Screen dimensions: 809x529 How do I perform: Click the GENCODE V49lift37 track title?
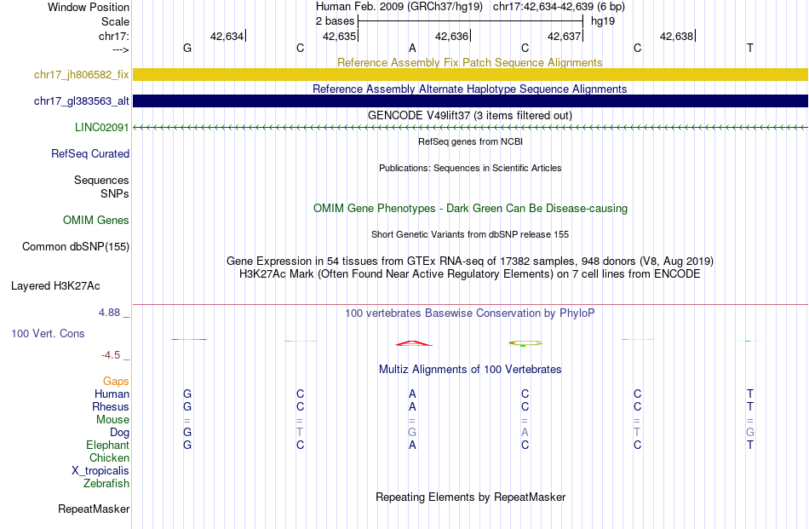tap(470, 115)
